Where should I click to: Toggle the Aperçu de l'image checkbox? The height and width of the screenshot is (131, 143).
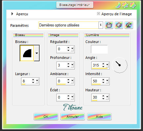99,14
